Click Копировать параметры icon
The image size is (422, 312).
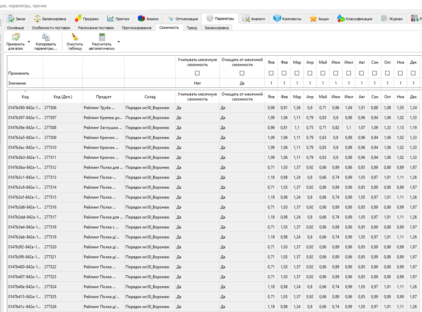46,37
